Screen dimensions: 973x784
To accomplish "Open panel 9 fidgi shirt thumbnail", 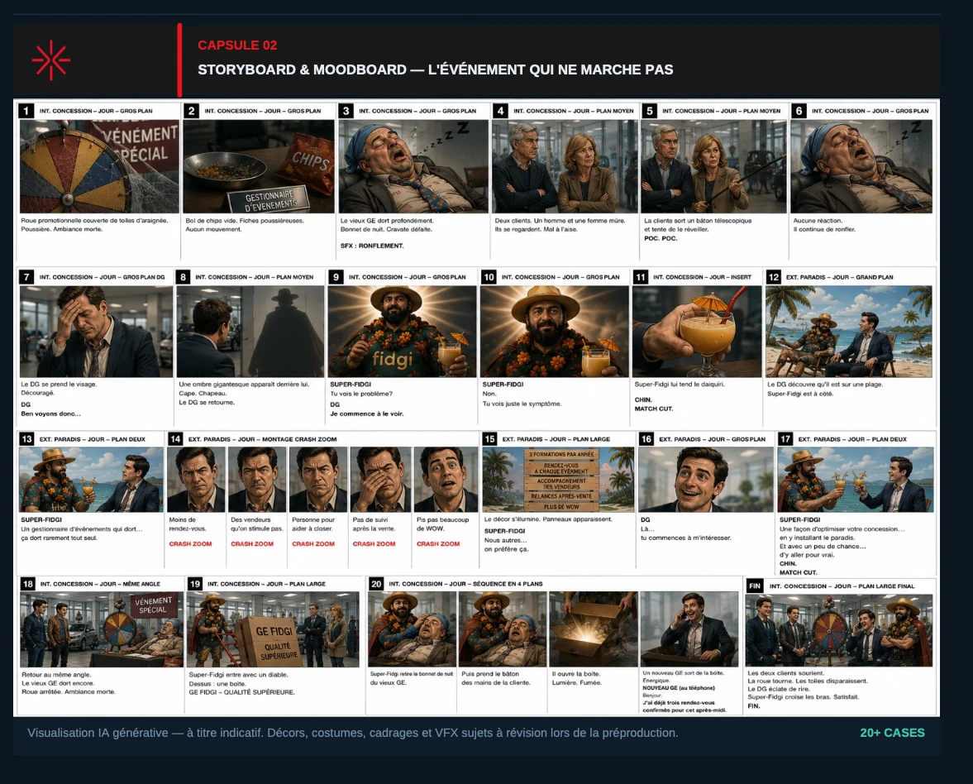I will pos(402,332).
